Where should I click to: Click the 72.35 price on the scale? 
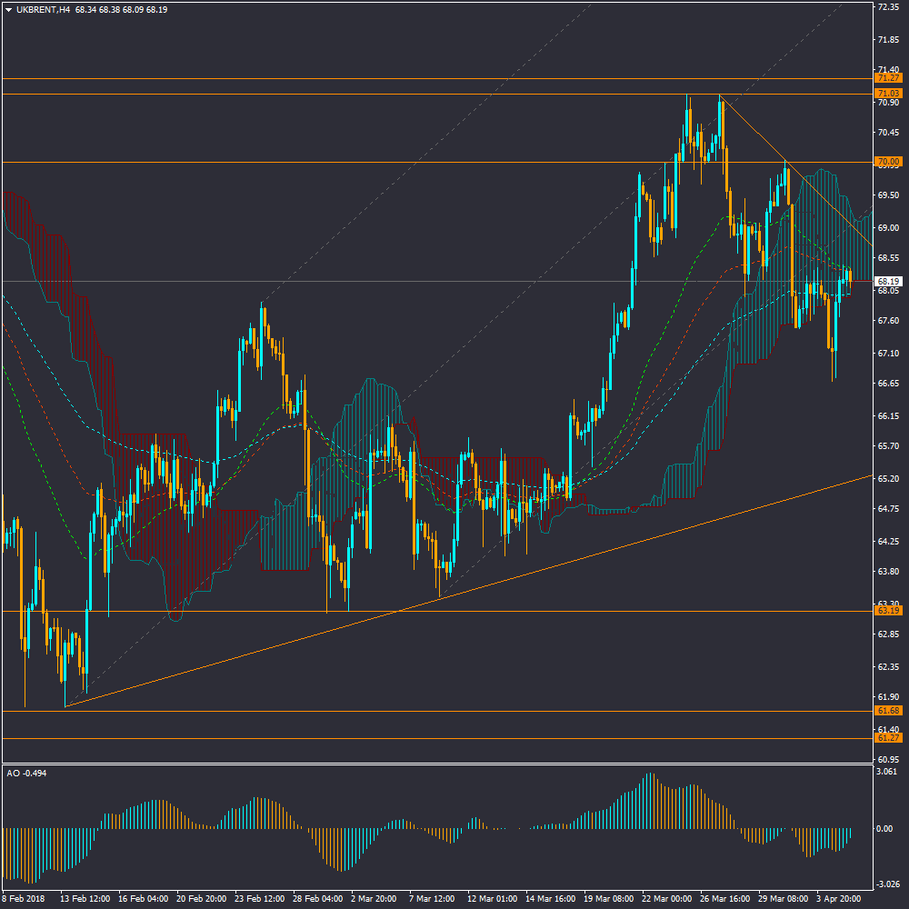887,7
